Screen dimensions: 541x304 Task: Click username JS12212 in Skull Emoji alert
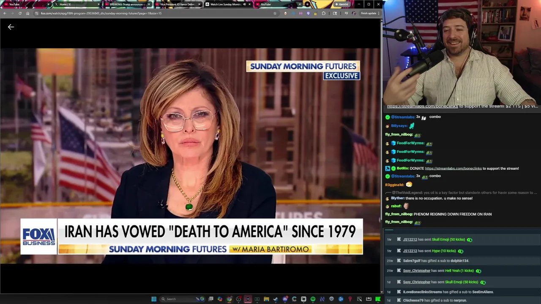[x=410, y=239]
